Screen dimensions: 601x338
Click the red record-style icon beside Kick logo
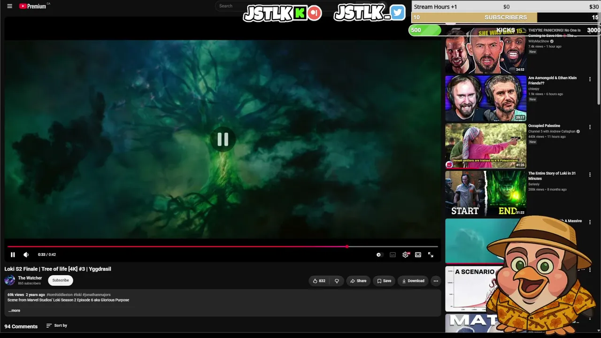pyautogui.click(x=315, y=13)
